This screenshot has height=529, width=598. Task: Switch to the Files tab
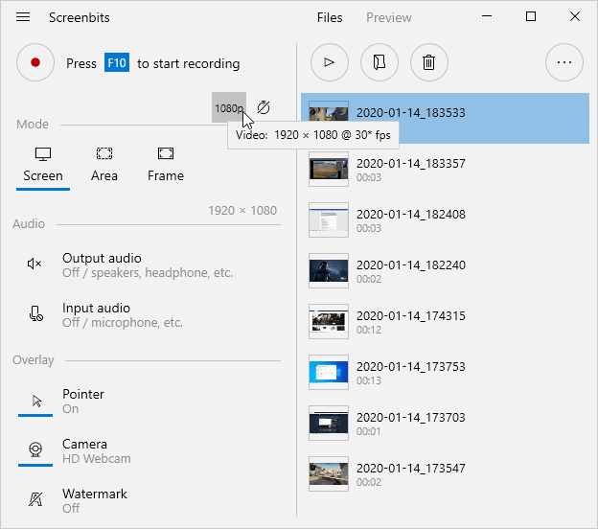330,17
